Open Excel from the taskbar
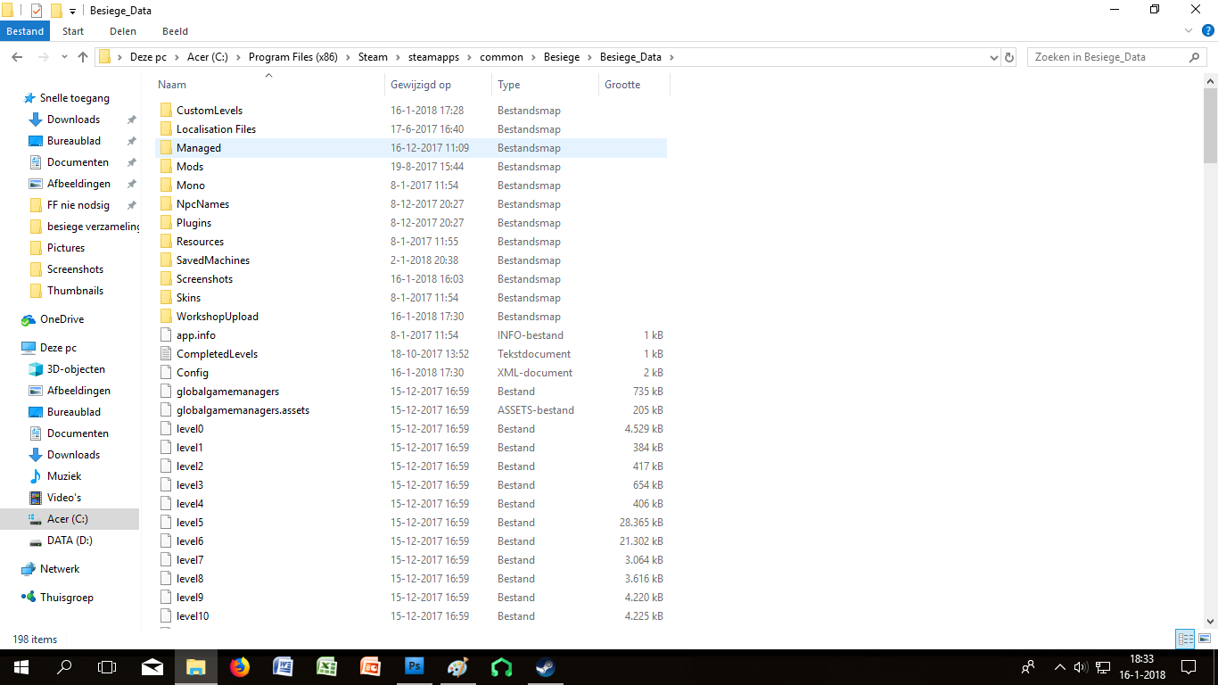The image size is (1218, 685). point(326,667)
